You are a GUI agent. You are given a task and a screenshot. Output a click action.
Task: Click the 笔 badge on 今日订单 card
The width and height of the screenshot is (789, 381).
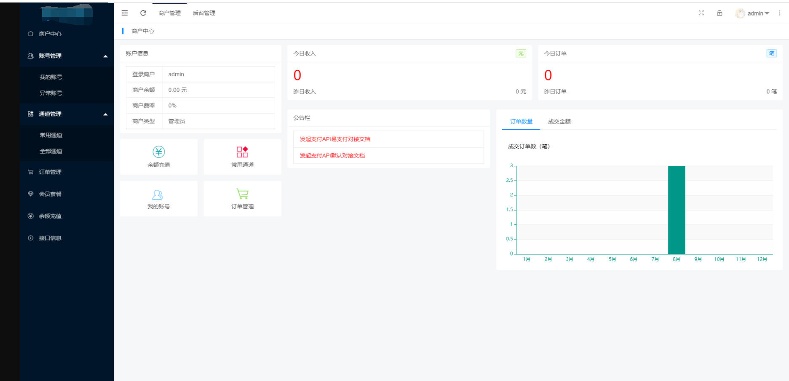click(771, 53)
